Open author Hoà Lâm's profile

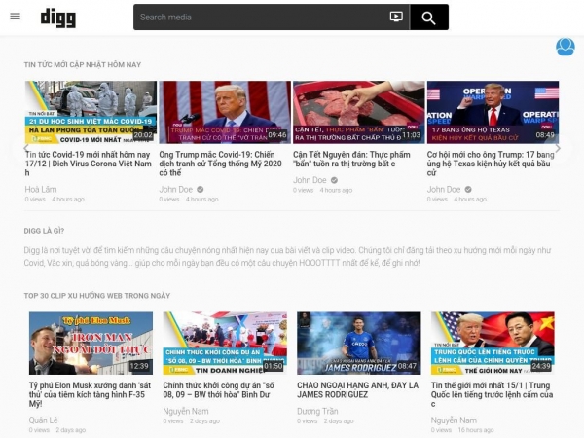(41, 189)
